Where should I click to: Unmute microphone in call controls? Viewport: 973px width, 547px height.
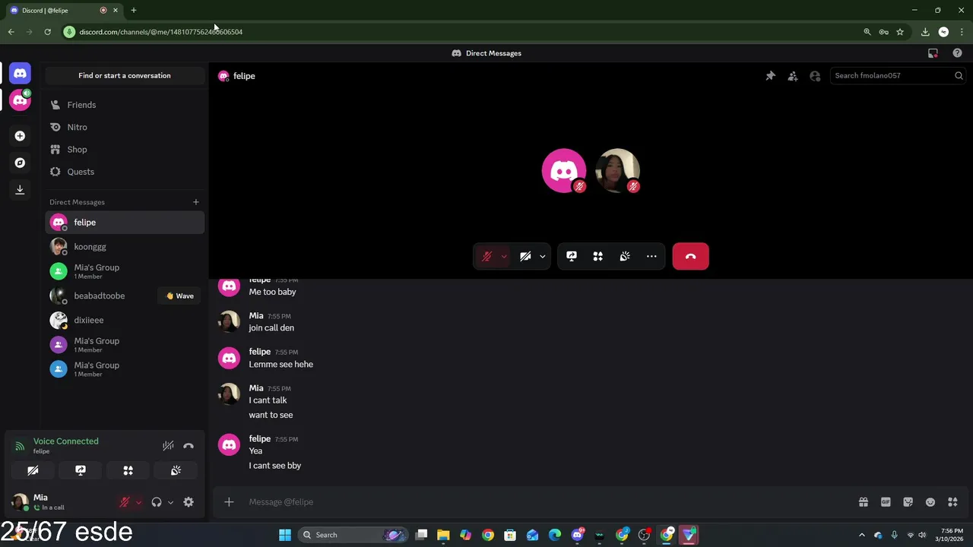[x=486, y=257]
